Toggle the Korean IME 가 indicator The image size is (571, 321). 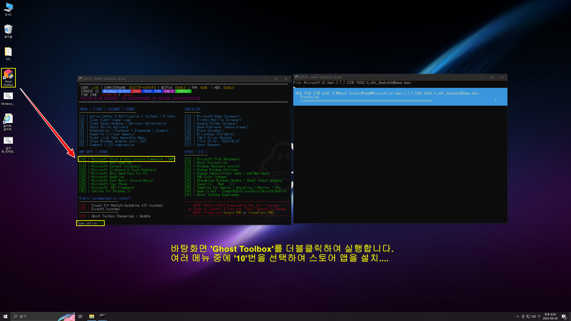click(539, 317)
